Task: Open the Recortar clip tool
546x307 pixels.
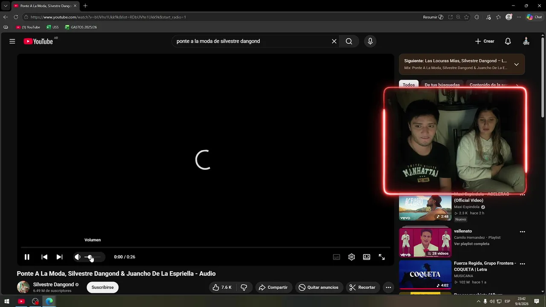Action: (363, 287)
